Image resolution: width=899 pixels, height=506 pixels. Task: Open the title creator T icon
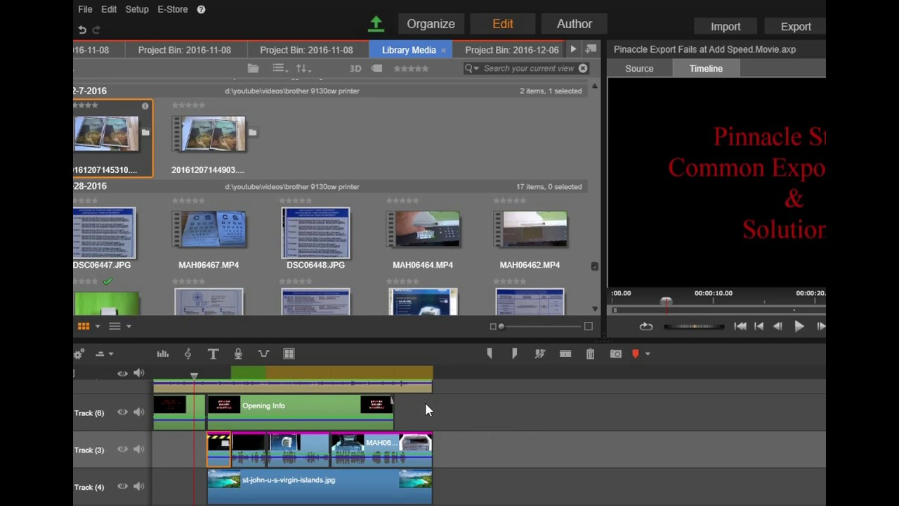pos(214,353)
